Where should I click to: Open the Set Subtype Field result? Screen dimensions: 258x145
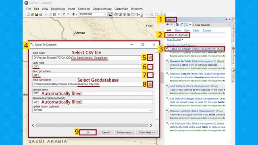click(197, 124)
